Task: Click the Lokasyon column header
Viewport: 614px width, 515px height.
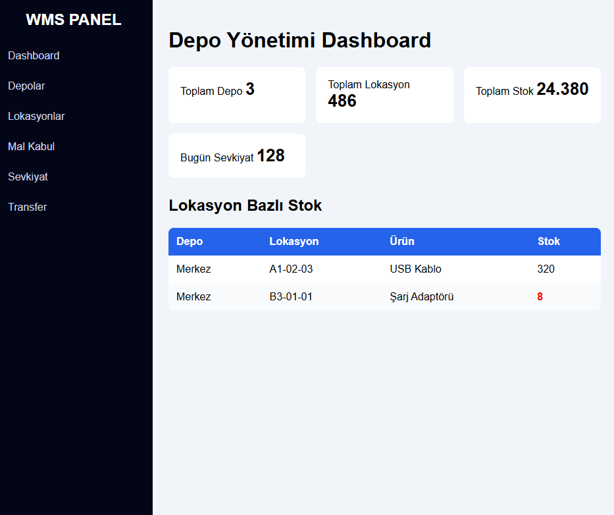Action: (x=294, y=242)
